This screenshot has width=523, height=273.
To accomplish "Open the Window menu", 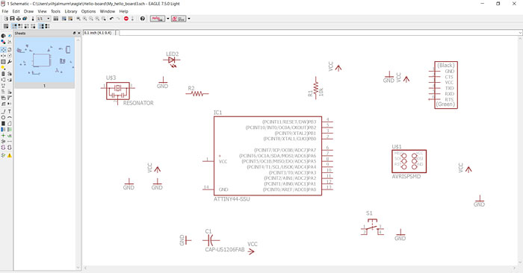I will [108, 11].
